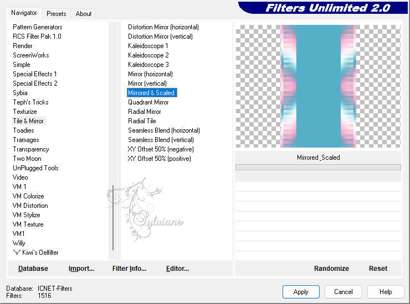Click the Database button

click(33, 268)
